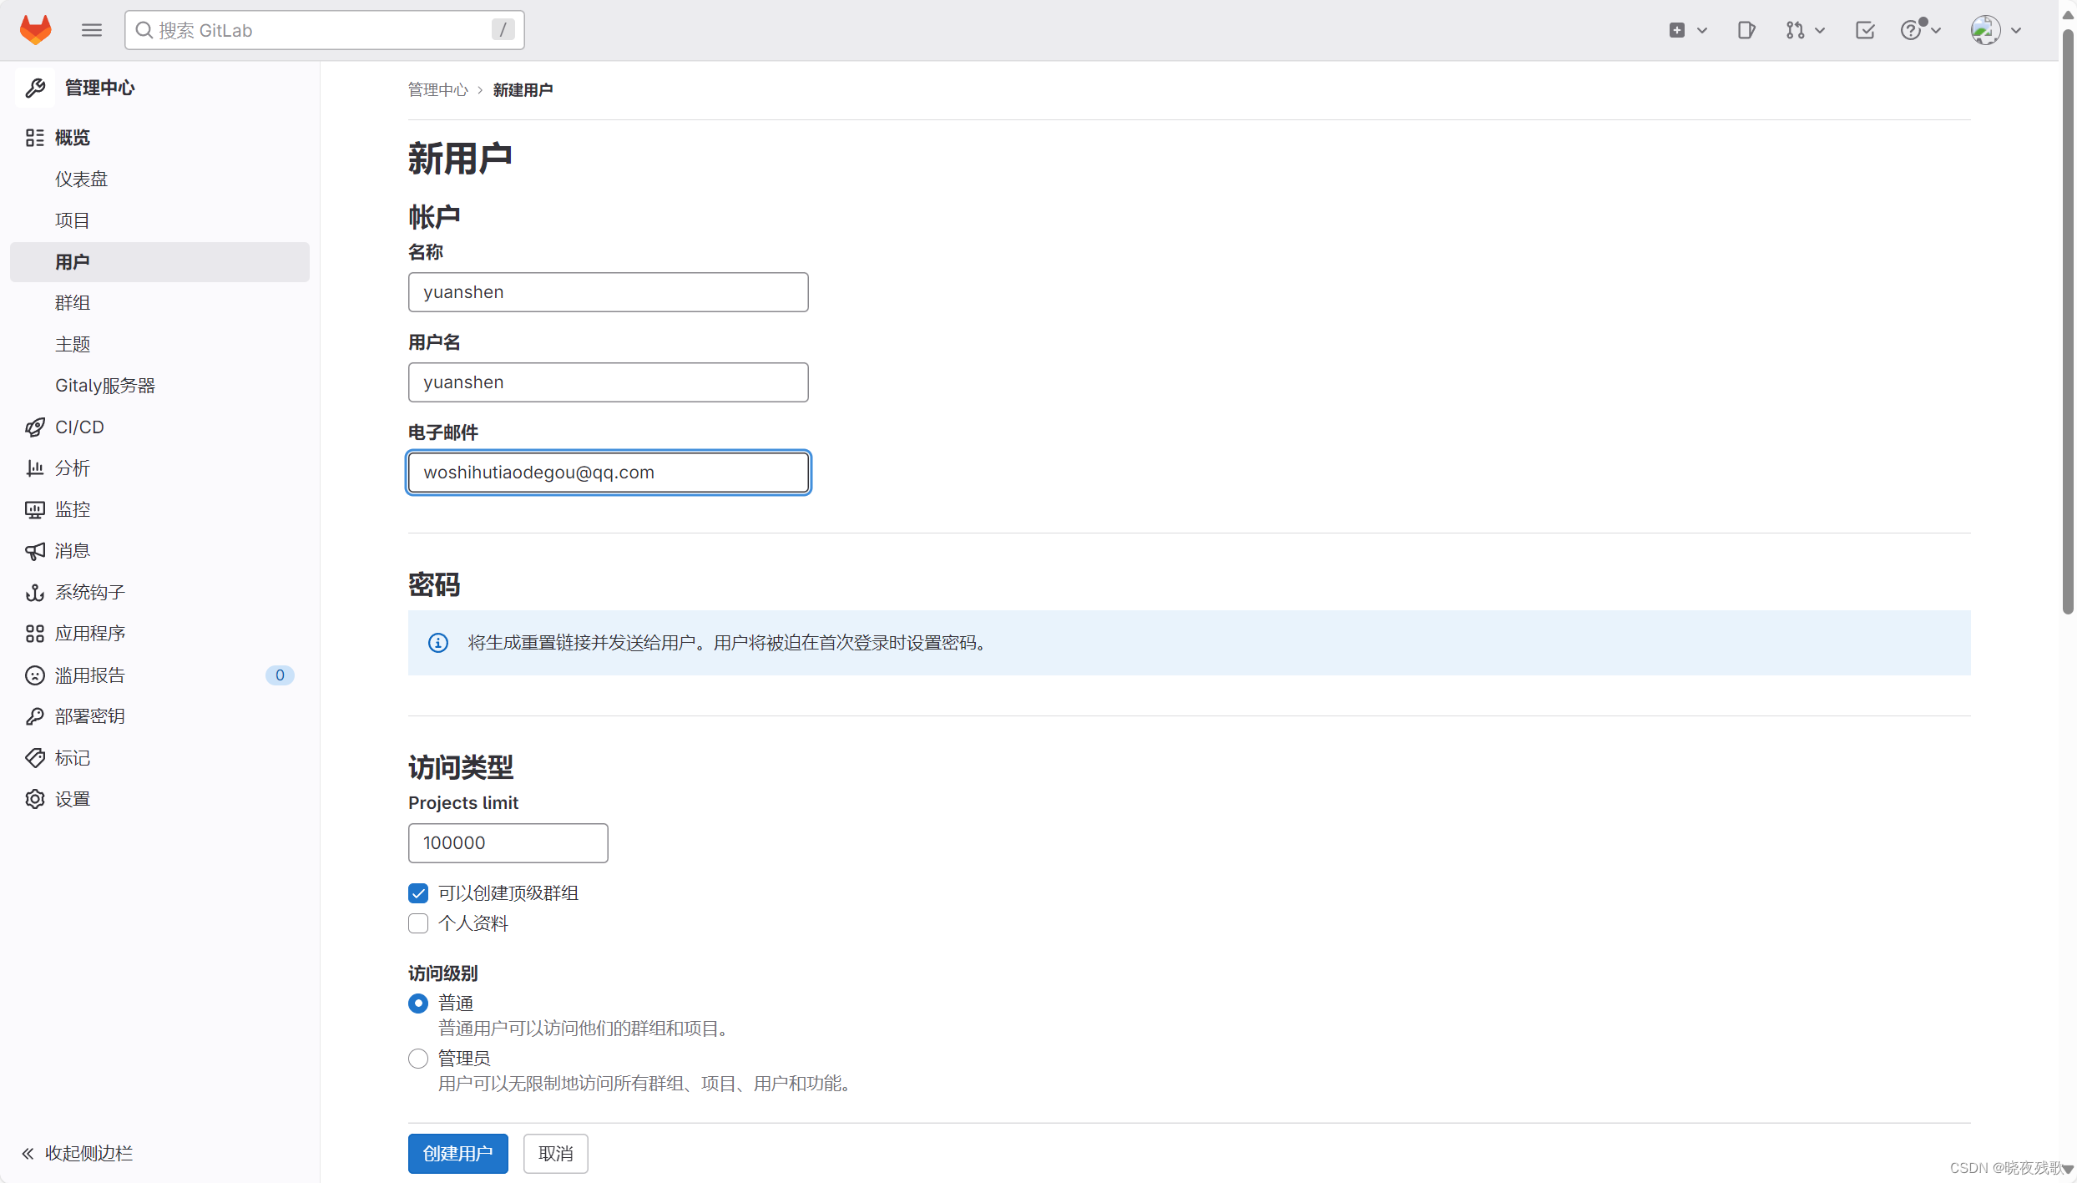Click the 设置 gear icon
The height and width of the screenshot is (1183, 2077).
point(34,799)
